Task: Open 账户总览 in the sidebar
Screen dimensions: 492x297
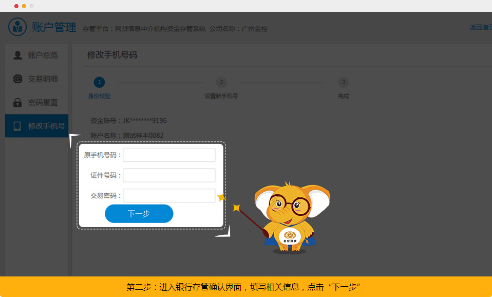Action: coord(43,55)
